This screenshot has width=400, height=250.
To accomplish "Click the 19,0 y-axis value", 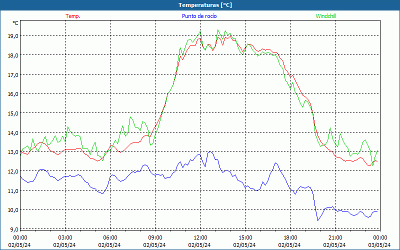I will [13, 36].
